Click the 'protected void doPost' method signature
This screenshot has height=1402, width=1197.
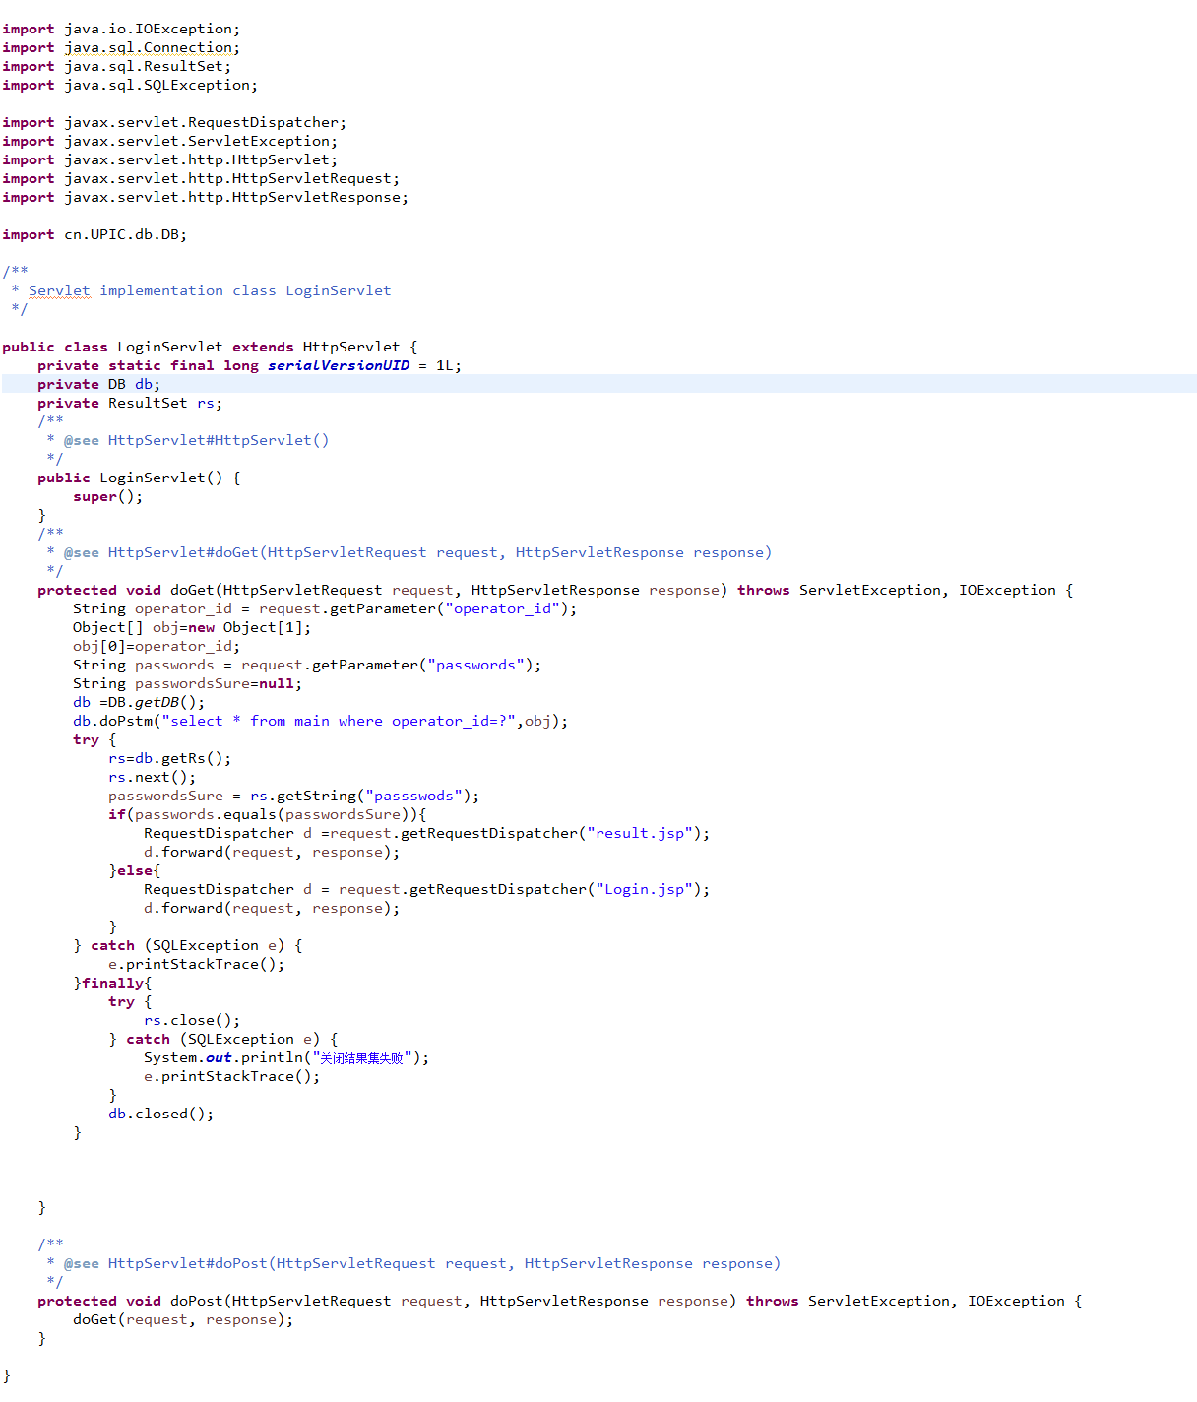pos(560,1301)
